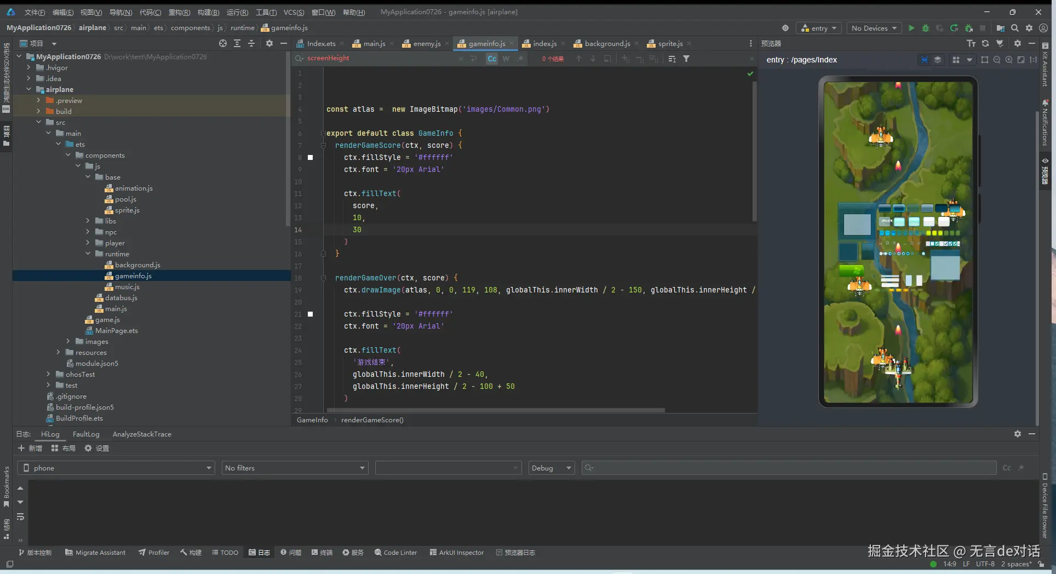Toggle inspector eye mode in previewer
1056x574 pixels.
coord(925,60)
